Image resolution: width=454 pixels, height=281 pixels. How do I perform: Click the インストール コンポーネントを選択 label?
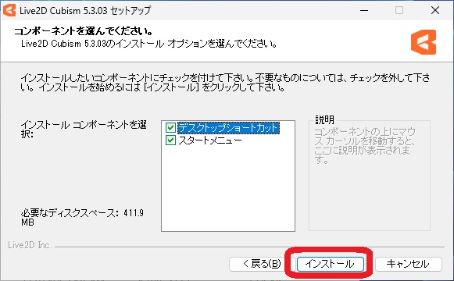click(x=84, y=130)
